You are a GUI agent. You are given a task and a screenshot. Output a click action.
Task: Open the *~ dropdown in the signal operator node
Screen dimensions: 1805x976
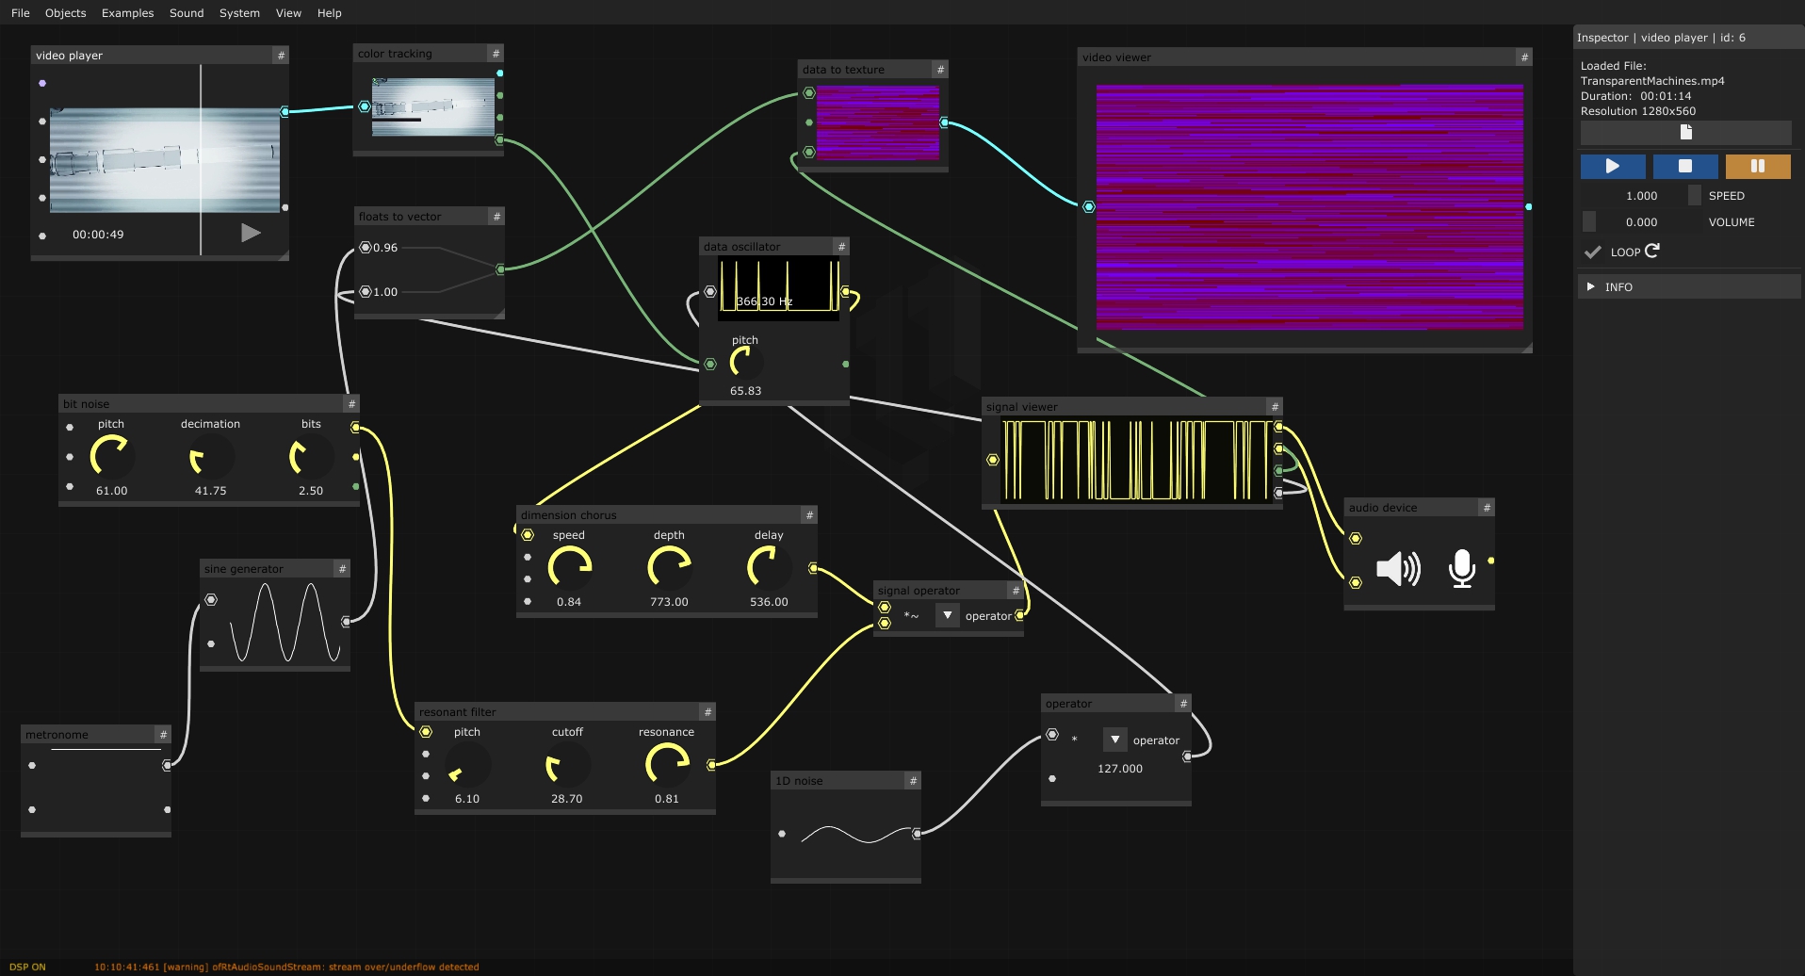[947, 614]
